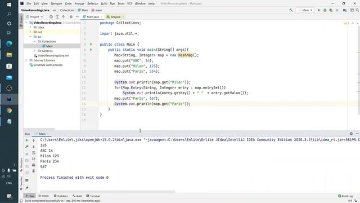The image size is (360, 203).
Task: Toggle the Structure side panel
Action: click(21, 164)
